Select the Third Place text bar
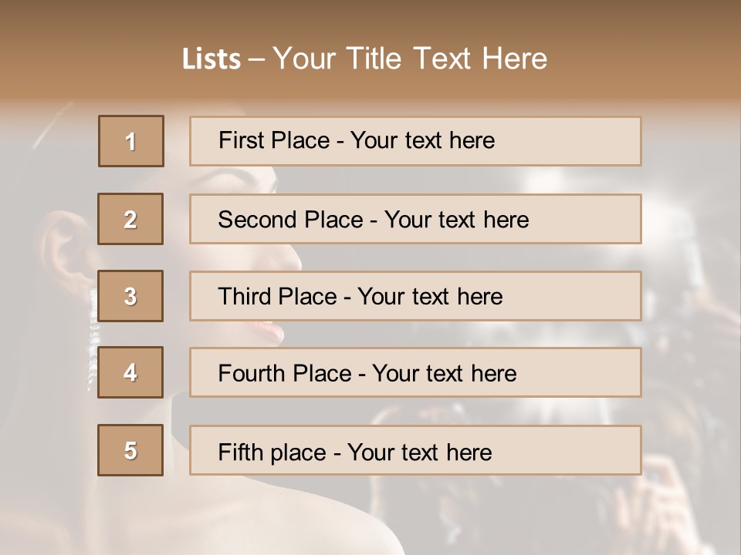 [x=415, y=296]
